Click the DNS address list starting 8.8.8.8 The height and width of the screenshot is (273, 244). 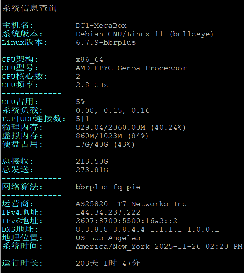tap(147, 229)
